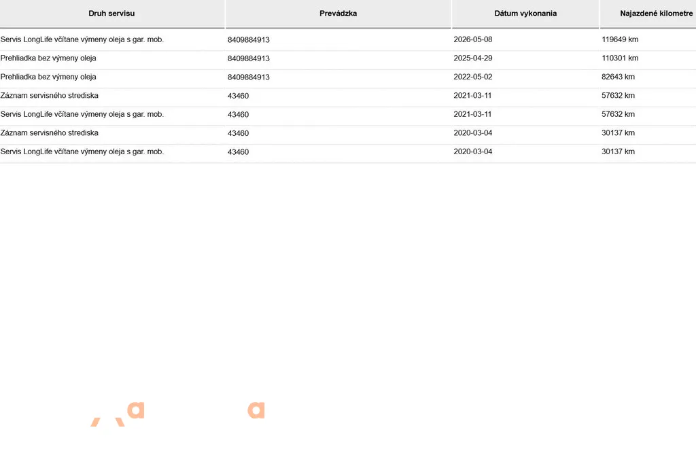This screenshot has height=449, width=696.
Task: Click the Druh servisu column header
Action: 111,14
